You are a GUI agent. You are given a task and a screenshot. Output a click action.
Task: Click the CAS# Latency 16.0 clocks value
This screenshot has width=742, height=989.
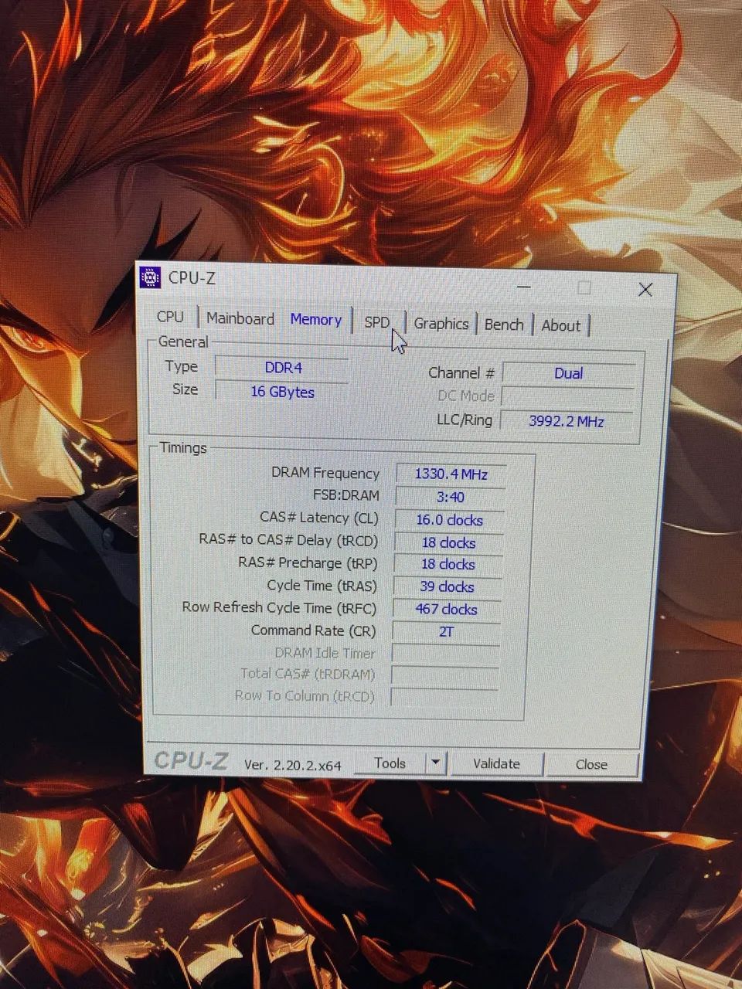click(450, 520)
